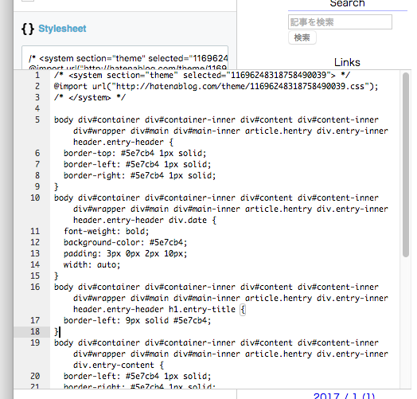Open the 2017 / 1 (1) archive link
The width and height of the screenshot is (417, 399).
pos(344,396)
